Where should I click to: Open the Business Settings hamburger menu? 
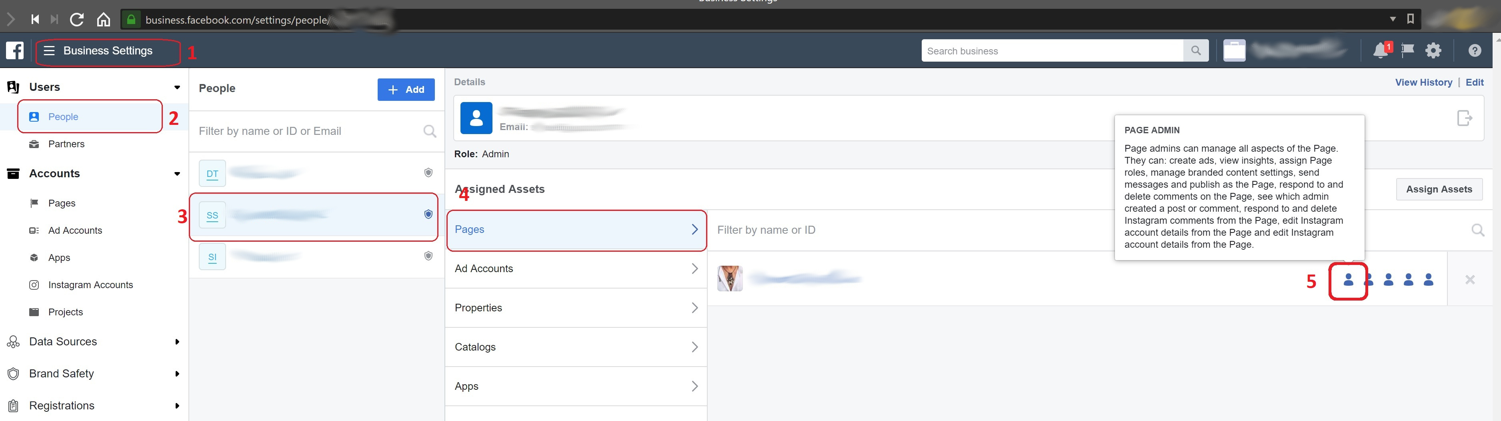tap(50, 50)
